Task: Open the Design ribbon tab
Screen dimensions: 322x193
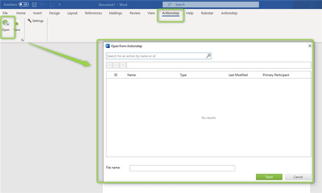Action: point(54,13)
